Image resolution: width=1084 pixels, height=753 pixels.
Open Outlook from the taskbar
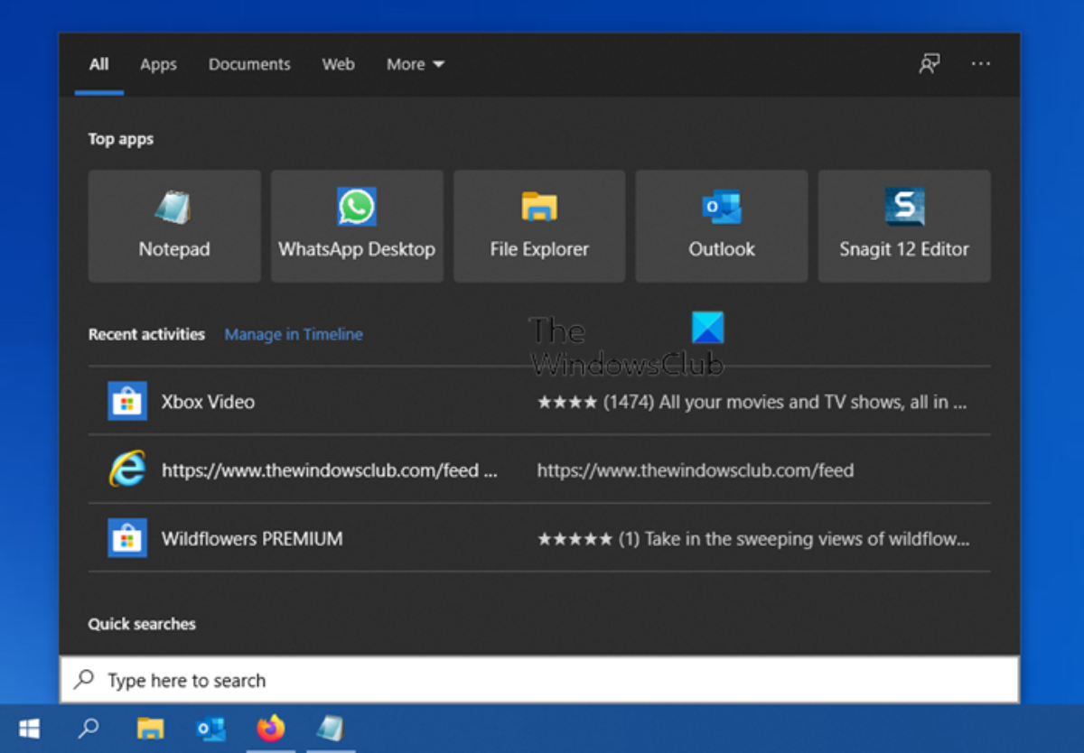210,729
